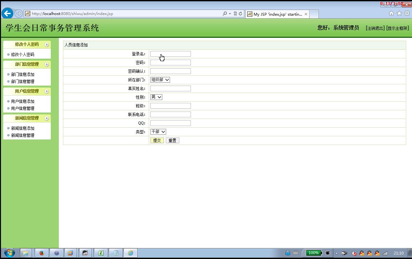The width and height of the screenshot is (412, 259).
Task: Focus the 联系电话 input field
Action: (170, 114)
